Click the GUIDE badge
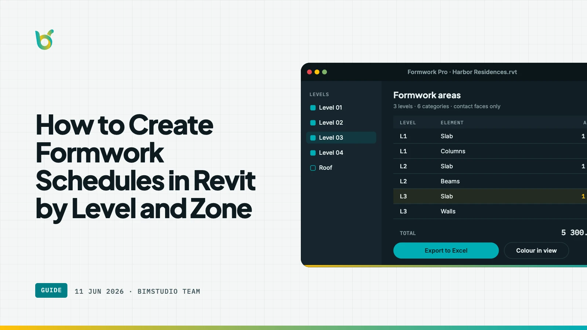This screenshot has height=330, width=587. pyautogui.click(x=51, y=290)
